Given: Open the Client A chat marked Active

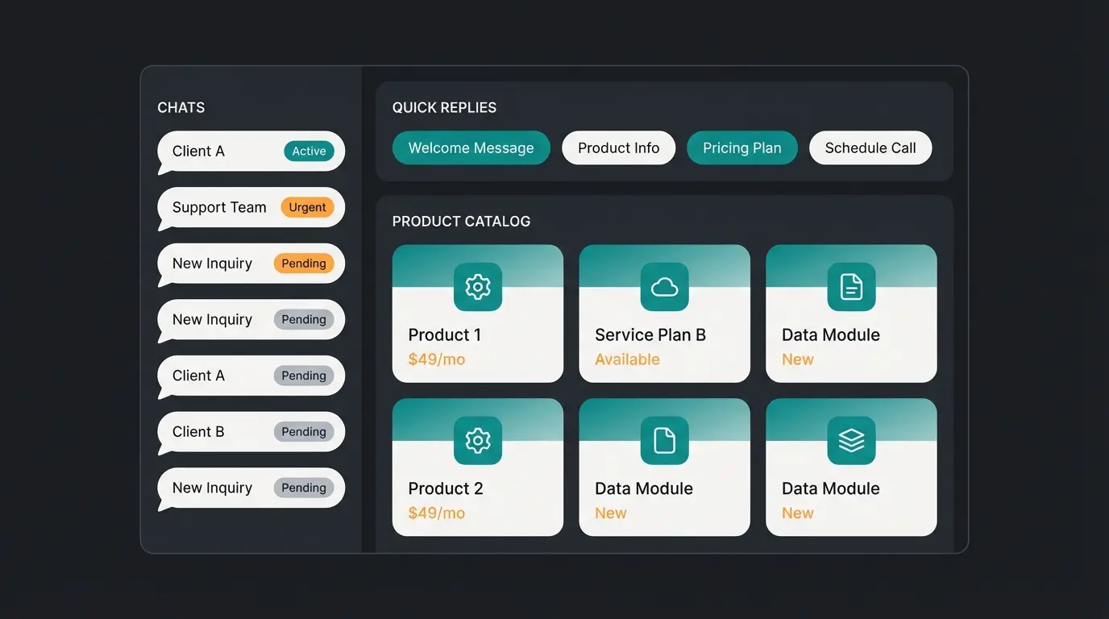Looking at the screenshot, I should (198, 152).
